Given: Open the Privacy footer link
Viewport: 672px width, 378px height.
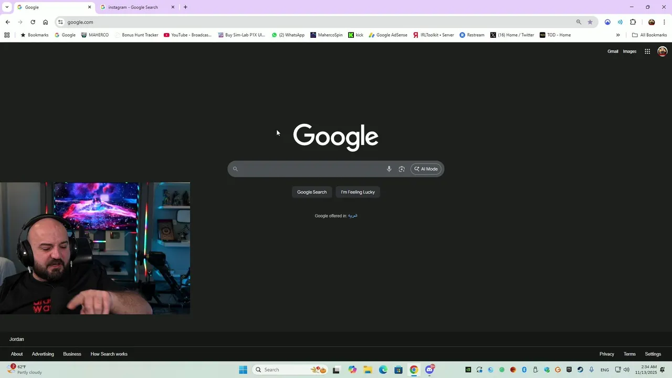Looking at the screenshot, I should 607,354.
